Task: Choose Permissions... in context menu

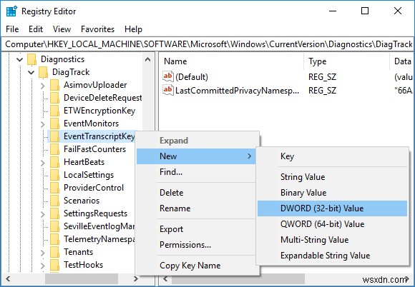Action: pyautogui.click(x=196, y=245)
